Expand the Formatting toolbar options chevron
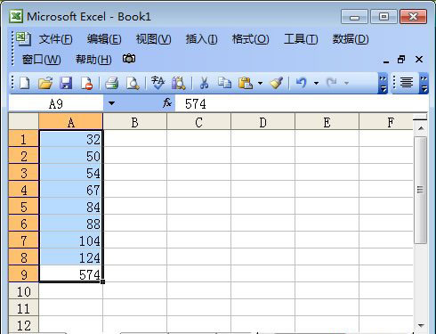436x334 pixels. [x=424, y=83]
